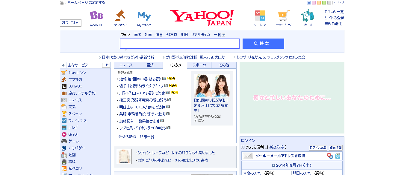Open the ヘルプ link
The height and width of the screenshot is (175, 404).
[x=339, y=3]
